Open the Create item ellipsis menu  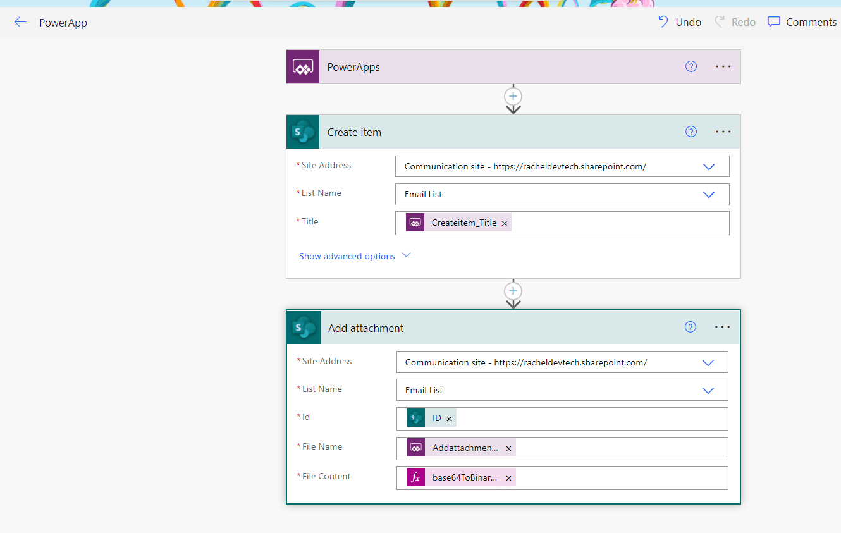click(723, 132)
